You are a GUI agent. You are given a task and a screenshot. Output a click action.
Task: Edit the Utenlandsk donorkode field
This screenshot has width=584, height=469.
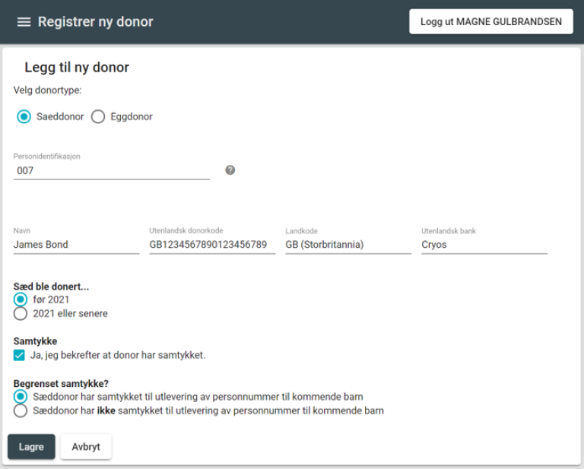(212, 245)
